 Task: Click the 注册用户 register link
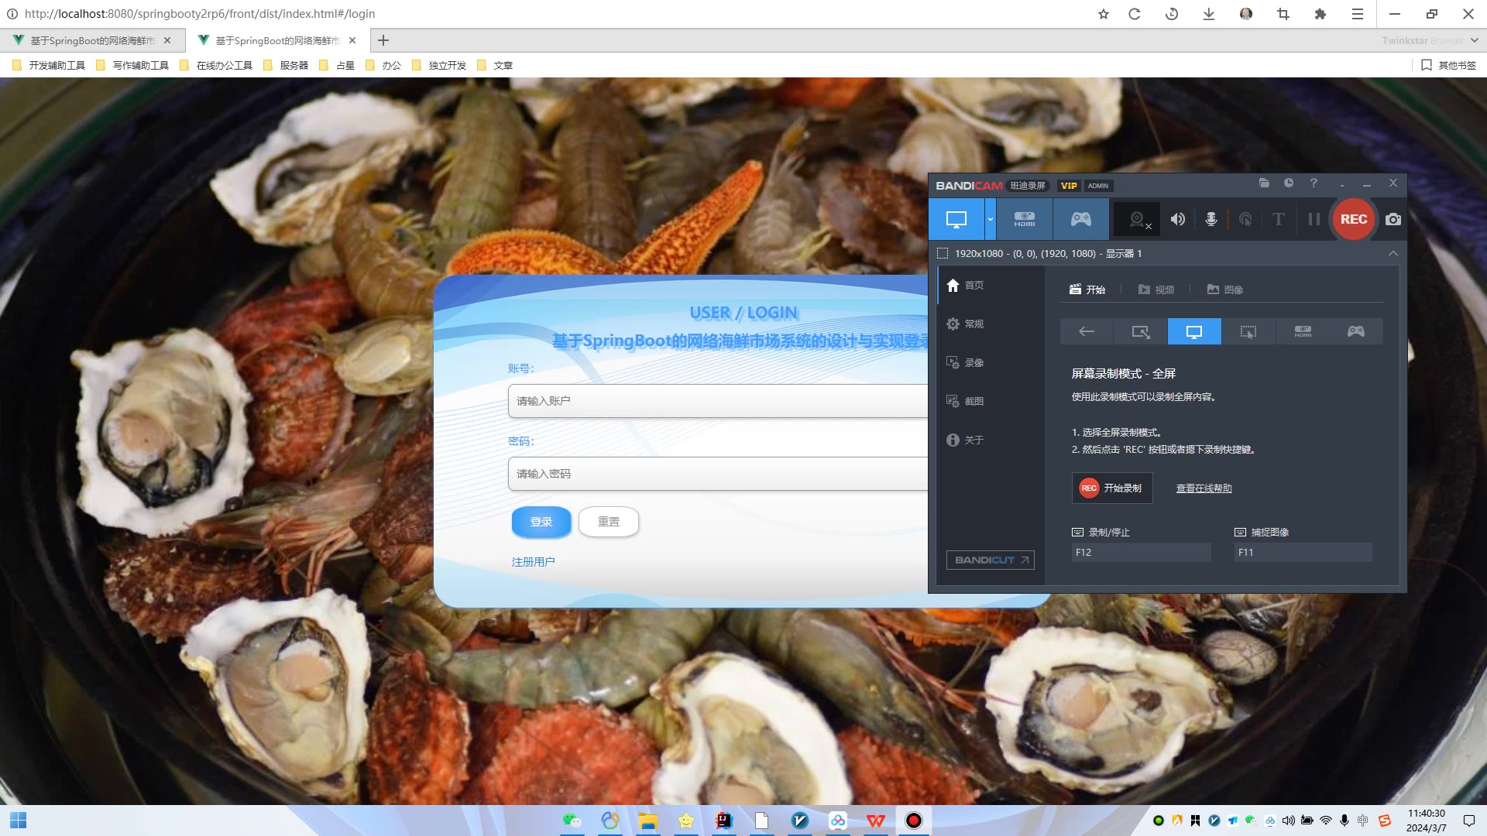(x=533, y=562)
